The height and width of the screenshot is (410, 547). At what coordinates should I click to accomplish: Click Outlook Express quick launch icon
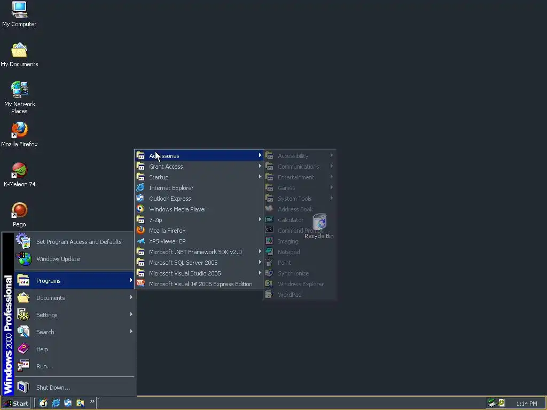(x=68, y=403)
